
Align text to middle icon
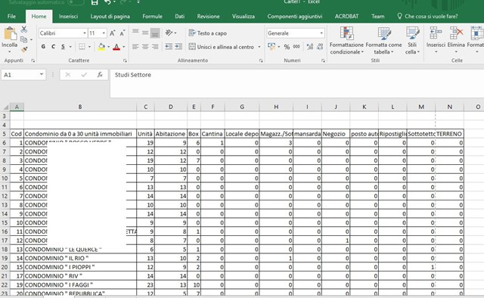pyautogui.click(x=145, y=33)
